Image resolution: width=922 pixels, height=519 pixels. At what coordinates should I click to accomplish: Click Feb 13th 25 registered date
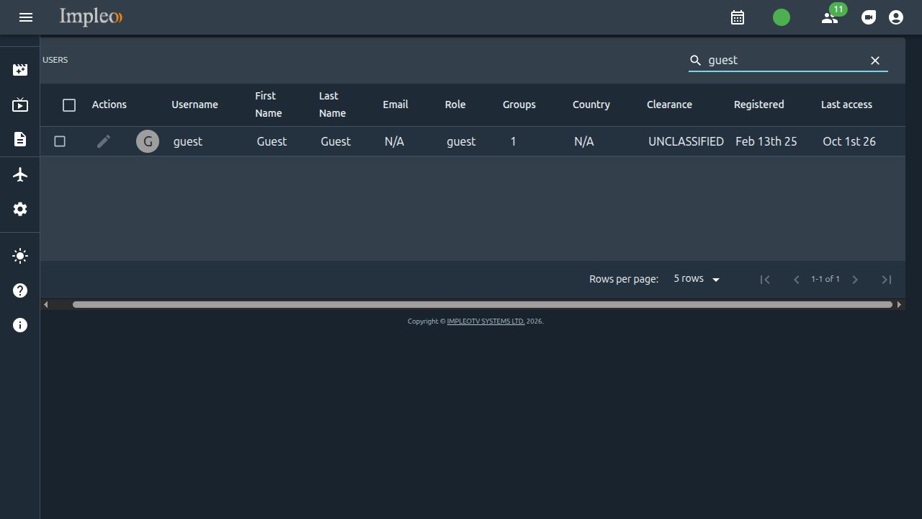coord(766,141)
